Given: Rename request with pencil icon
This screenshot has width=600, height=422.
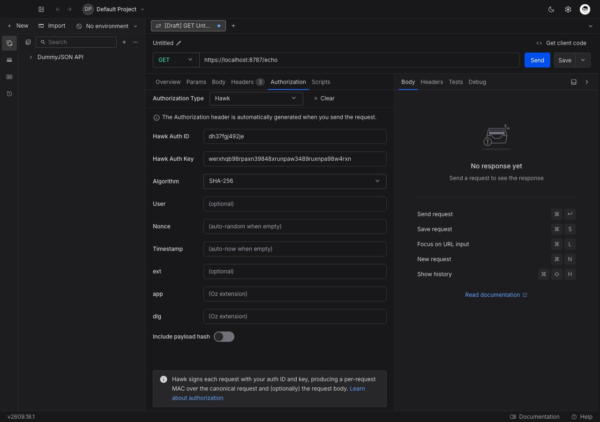Looking at the screenshot, I should (179, 43).
